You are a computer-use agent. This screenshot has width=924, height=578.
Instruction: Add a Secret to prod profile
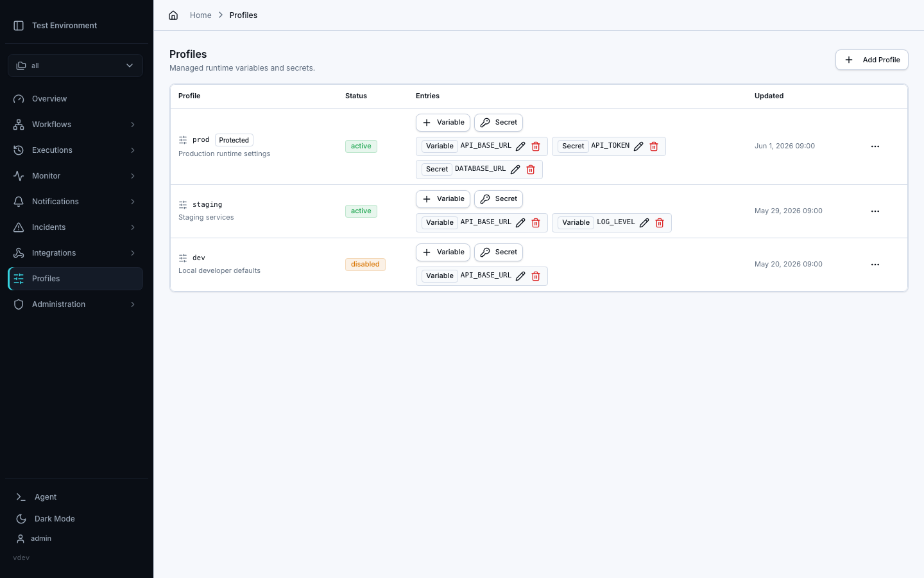[x=499, y=123]
